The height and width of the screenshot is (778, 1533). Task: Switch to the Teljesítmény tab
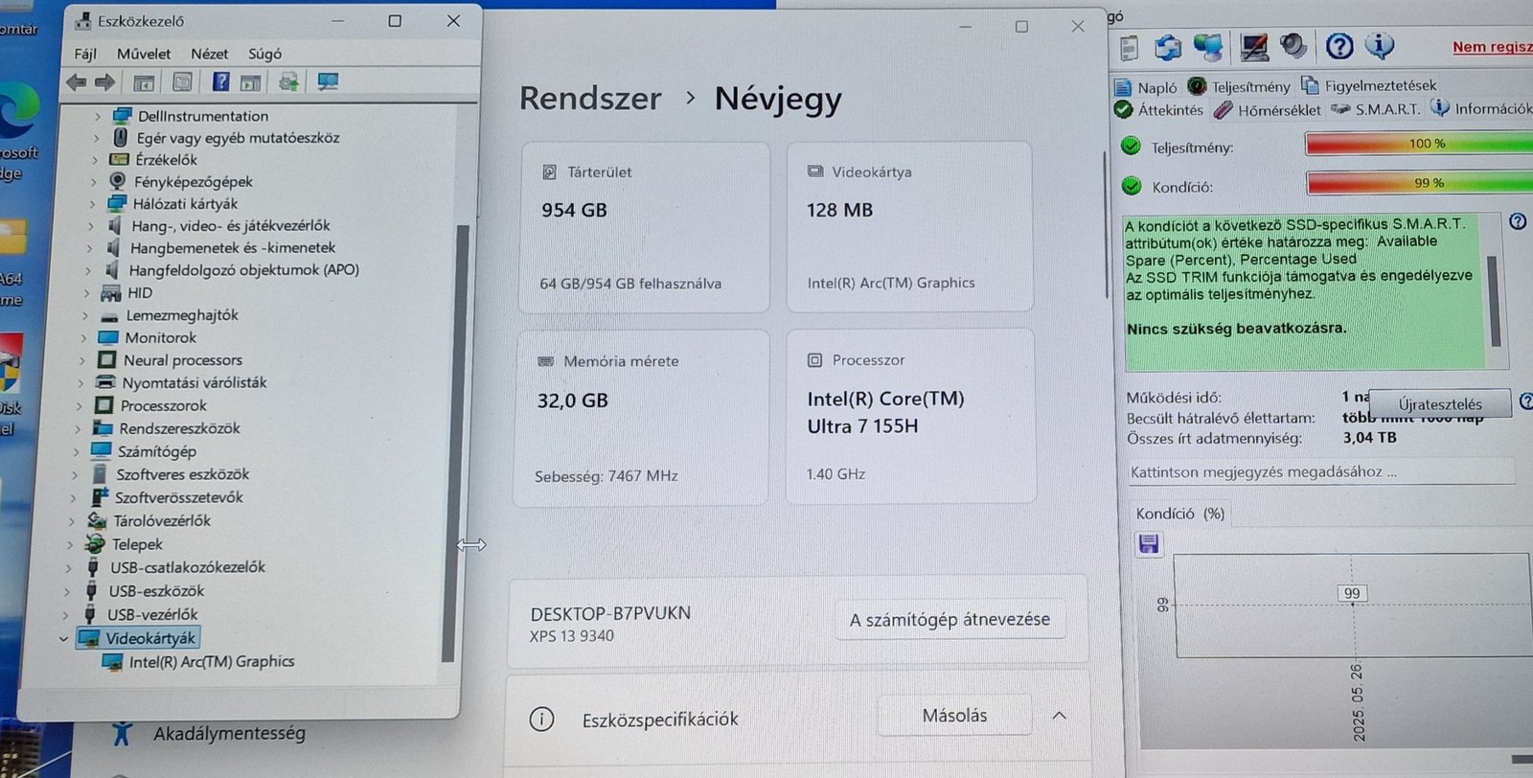click(x=1239, y=86)
